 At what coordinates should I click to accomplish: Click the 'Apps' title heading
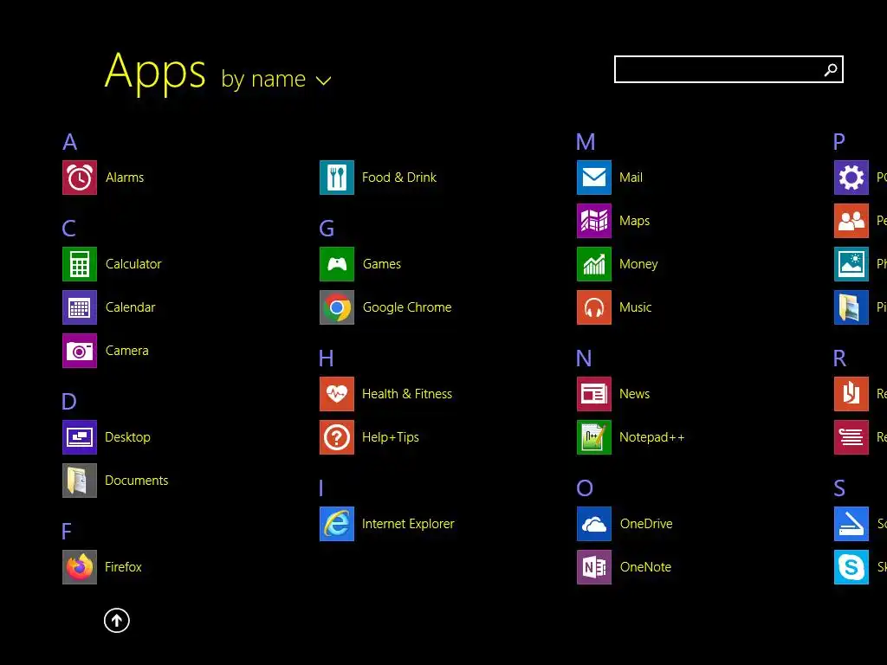point(155,73)
